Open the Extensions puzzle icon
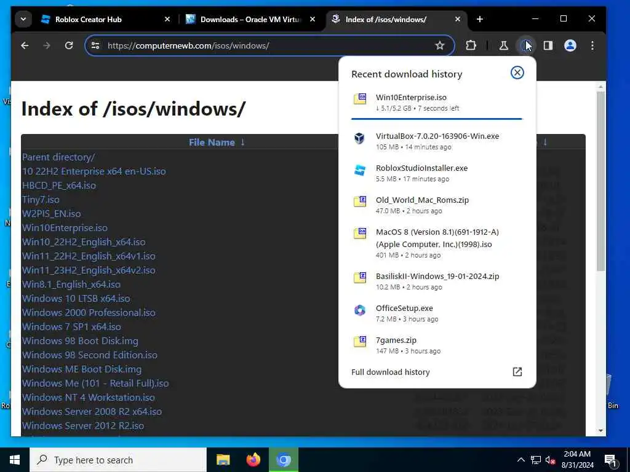The width and height of the screenshot is (630, 472). (x=471, y=45)
